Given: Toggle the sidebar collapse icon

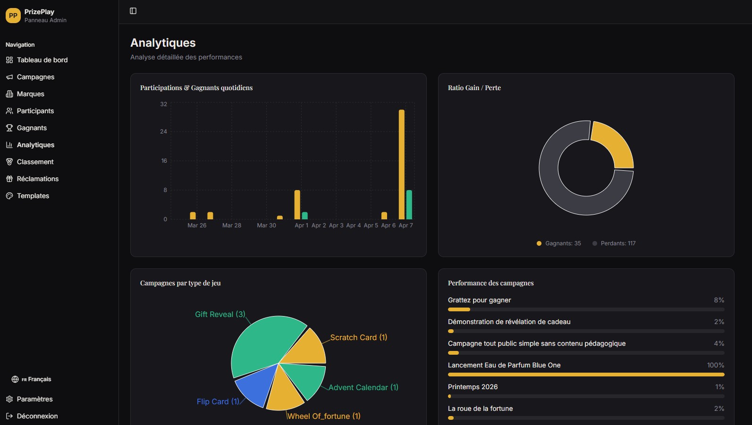Looking at the screenshot, I should (133, 11).
